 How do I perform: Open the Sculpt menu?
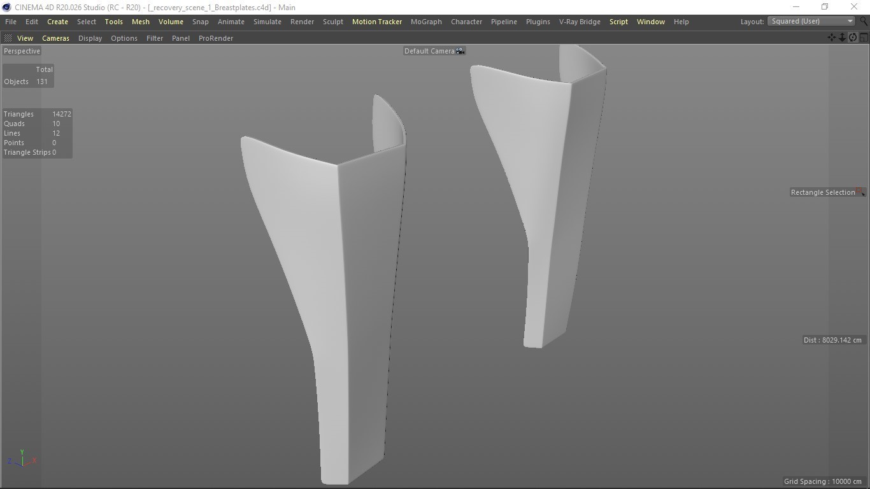pos(332,22)
